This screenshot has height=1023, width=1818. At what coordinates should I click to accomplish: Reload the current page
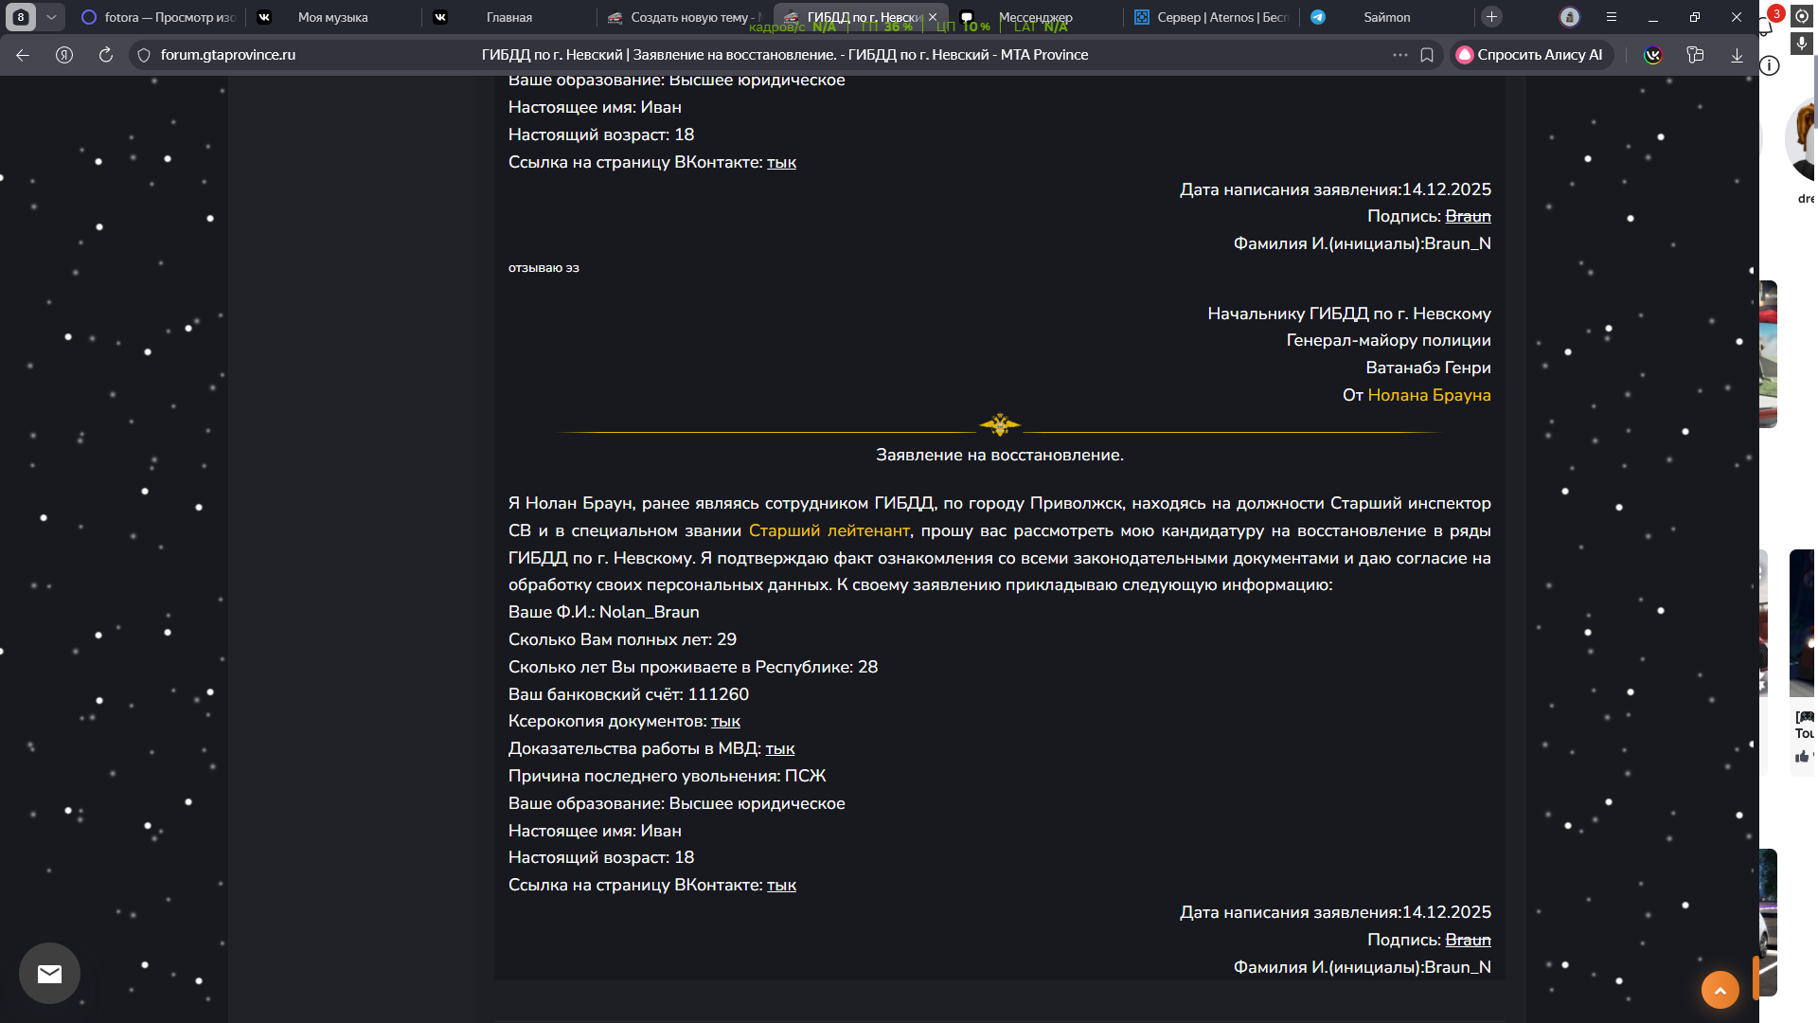(106, 55)
